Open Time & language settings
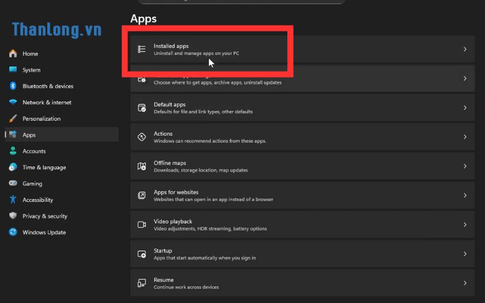 (x=62, y=167)
